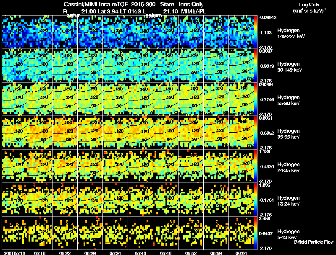Click the color bar beside Hydrogen 13-24 keV

point(255,199)
